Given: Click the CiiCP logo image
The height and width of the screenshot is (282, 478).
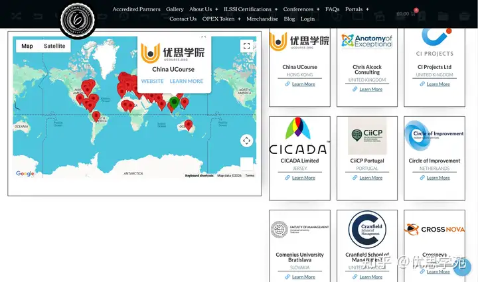Looking at the screenshot, I should click(367, 136).
